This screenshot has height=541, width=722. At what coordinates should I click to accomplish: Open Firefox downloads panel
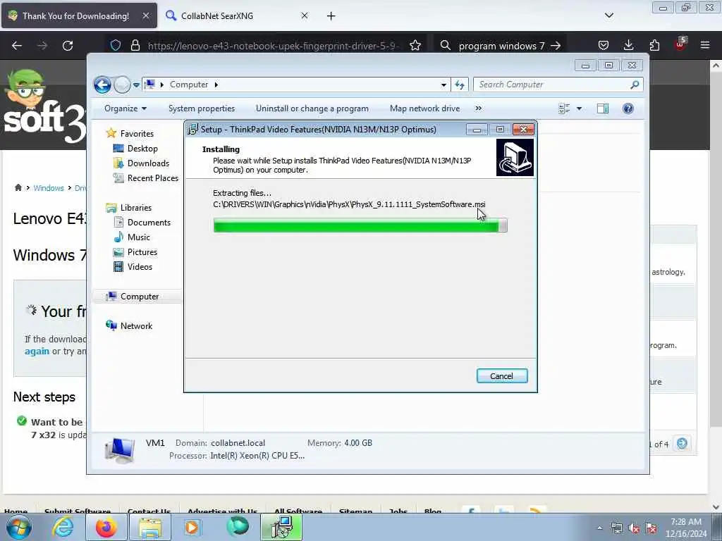[628, 45]
